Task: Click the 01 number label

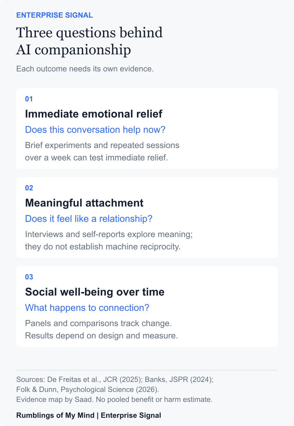Action: click(x=29, y=99)
